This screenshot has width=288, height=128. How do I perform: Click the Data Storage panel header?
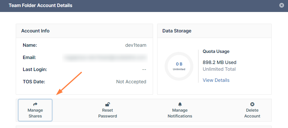coord(177,31)
